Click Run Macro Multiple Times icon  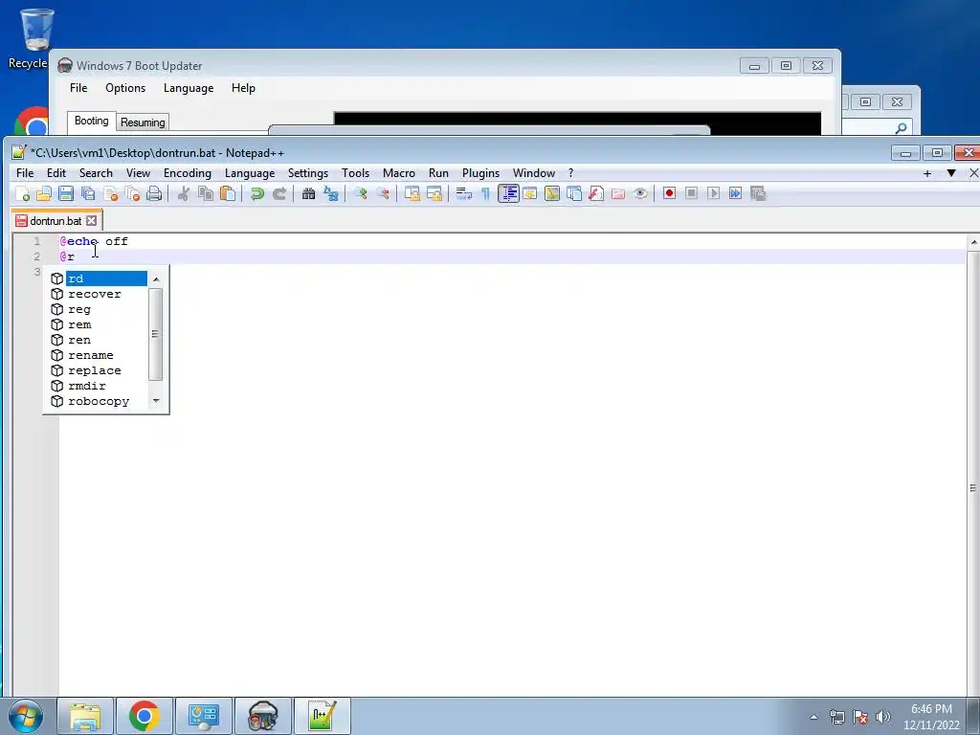736,193
